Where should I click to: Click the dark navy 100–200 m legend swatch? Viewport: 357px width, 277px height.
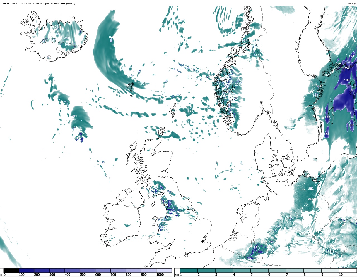pos(26,270)
